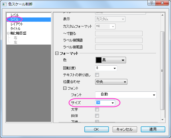
Task: Select the 右 axis item
Action: click(15, 38)
